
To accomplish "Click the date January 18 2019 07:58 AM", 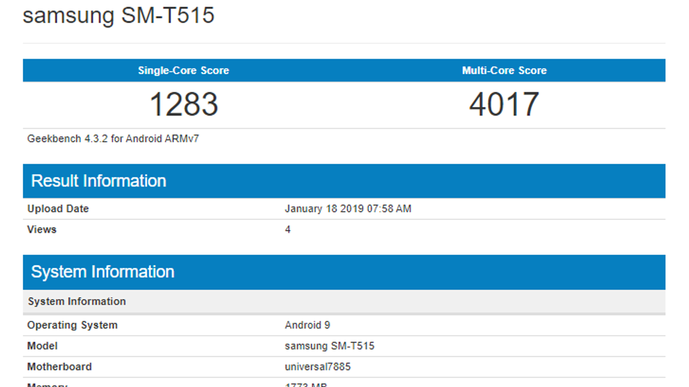I will click(348, 209).
